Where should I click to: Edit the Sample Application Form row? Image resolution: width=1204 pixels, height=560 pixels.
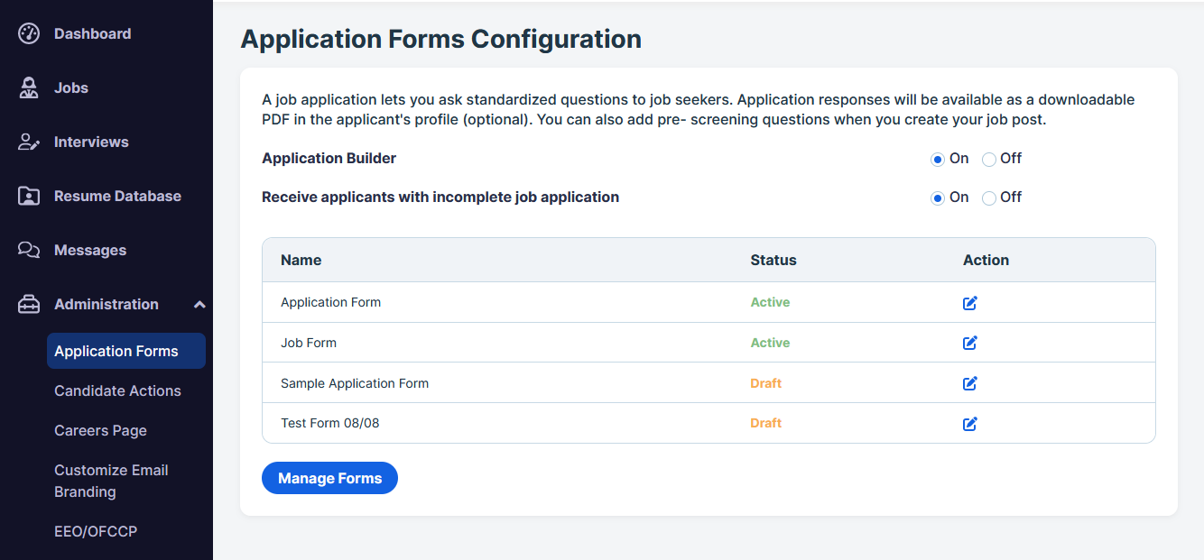coord(970,383)
